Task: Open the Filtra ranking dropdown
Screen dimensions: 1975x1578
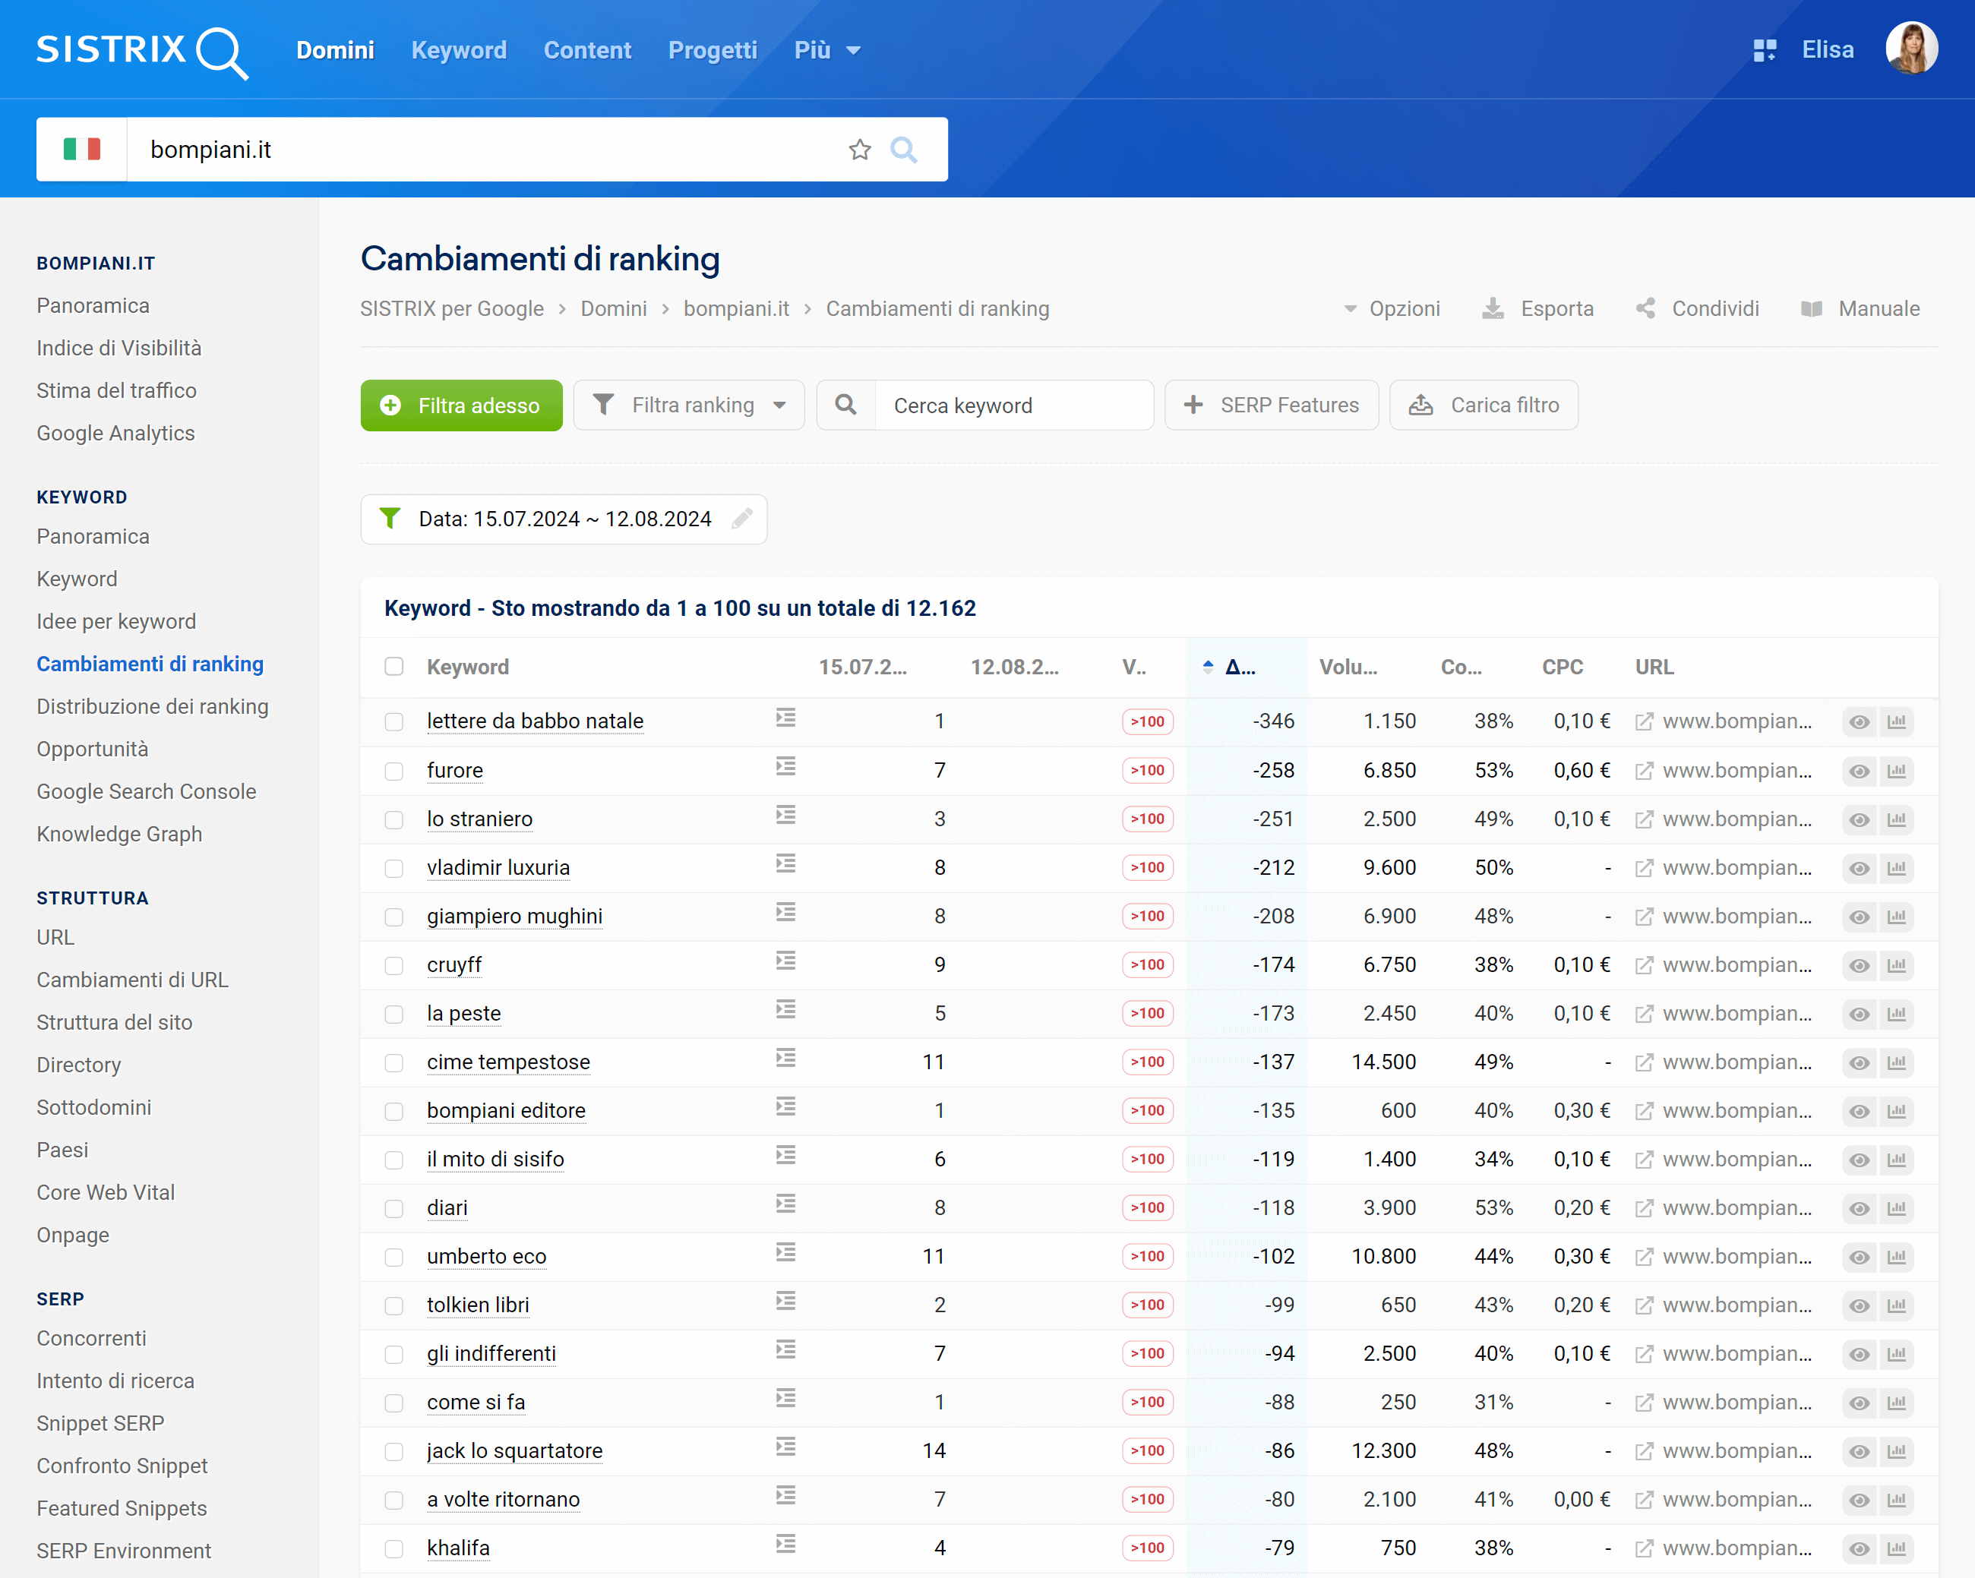Action: point(689,405)
